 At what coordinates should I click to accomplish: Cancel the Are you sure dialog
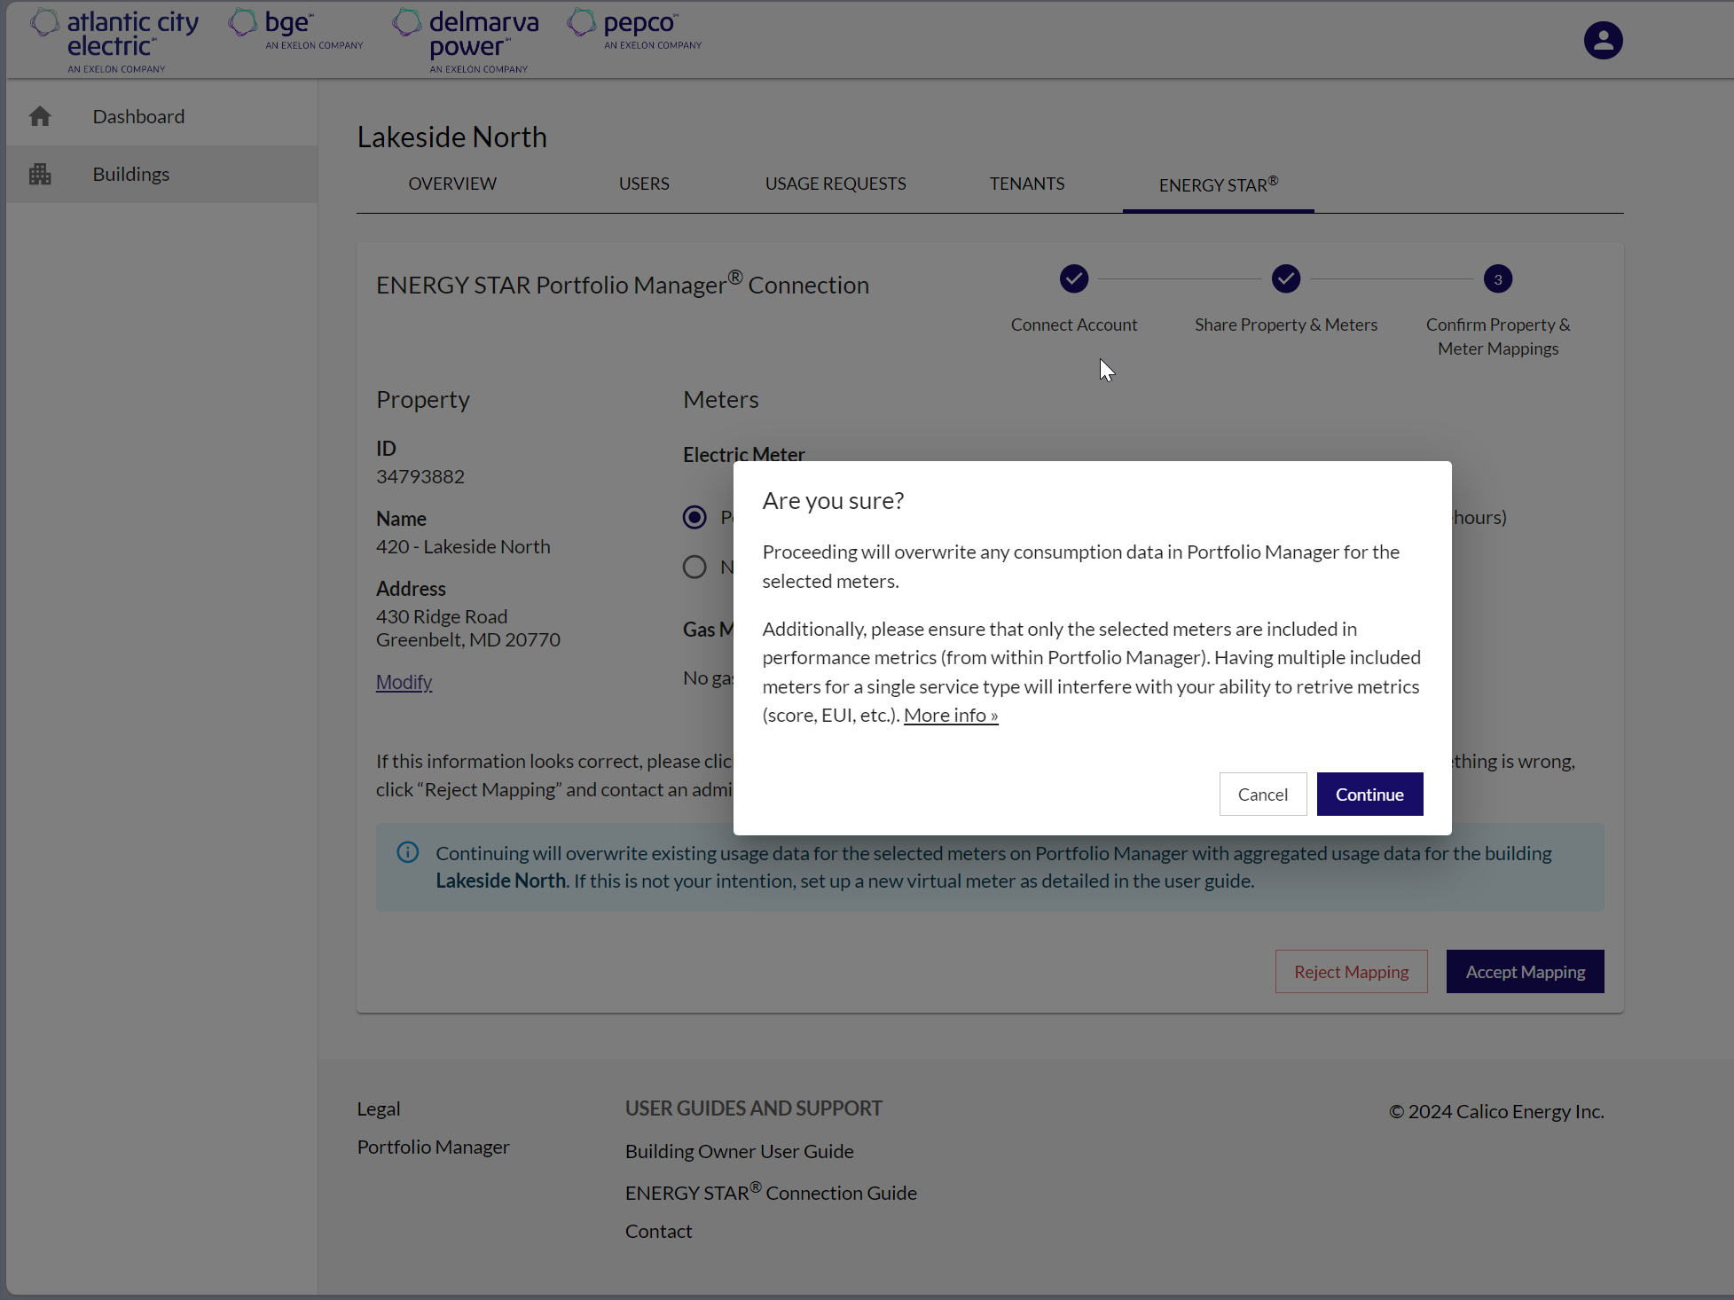tap(1262, 795)
